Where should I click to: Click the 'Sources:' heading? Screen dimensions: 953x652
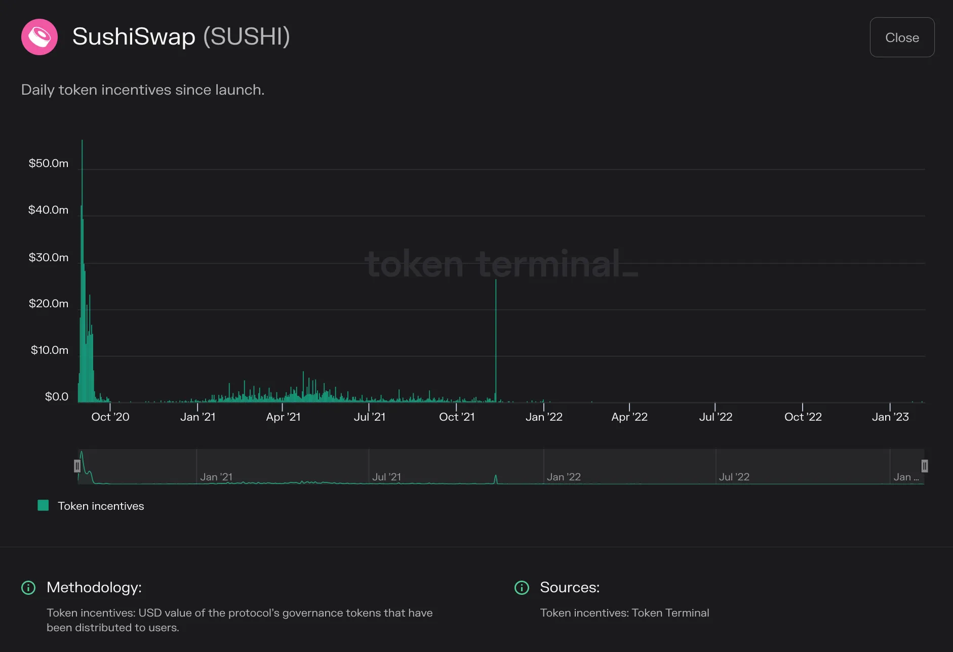(570, 587)
